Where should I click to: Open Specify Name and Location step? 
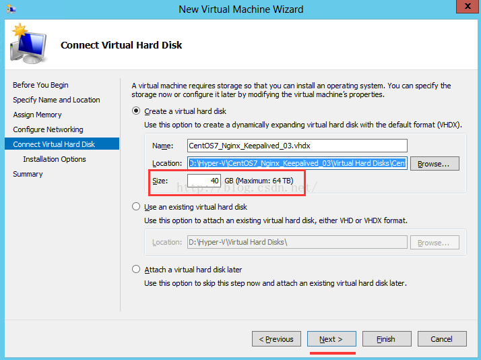click(57, 100)
